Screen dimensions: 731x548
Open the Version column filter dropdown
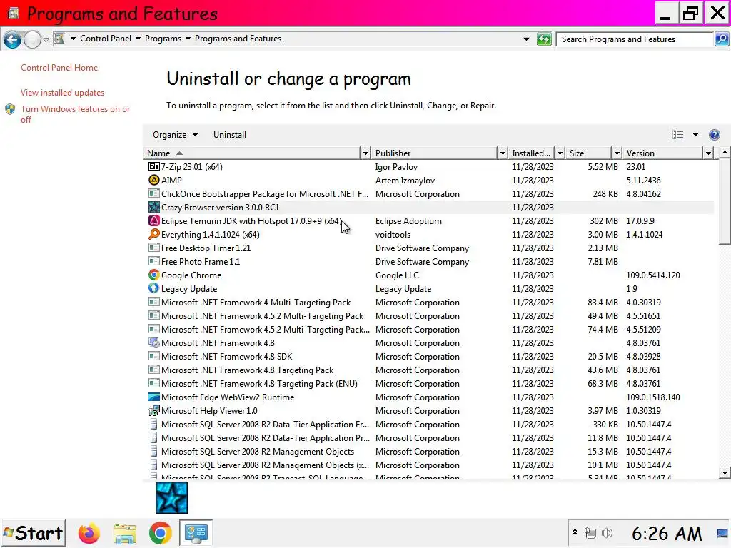tap(709, 153)
